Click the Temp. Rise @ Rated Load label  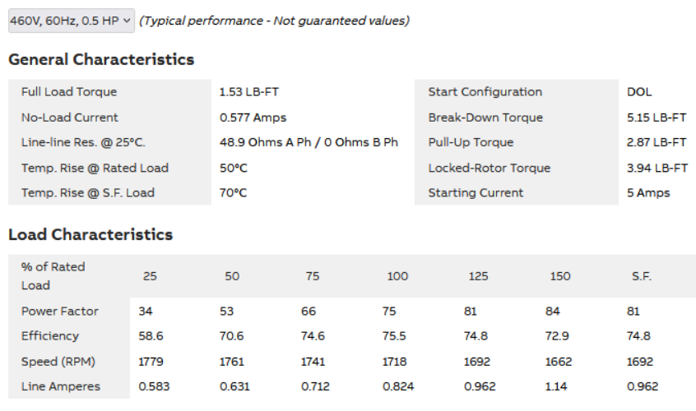[x=95, y=168]
